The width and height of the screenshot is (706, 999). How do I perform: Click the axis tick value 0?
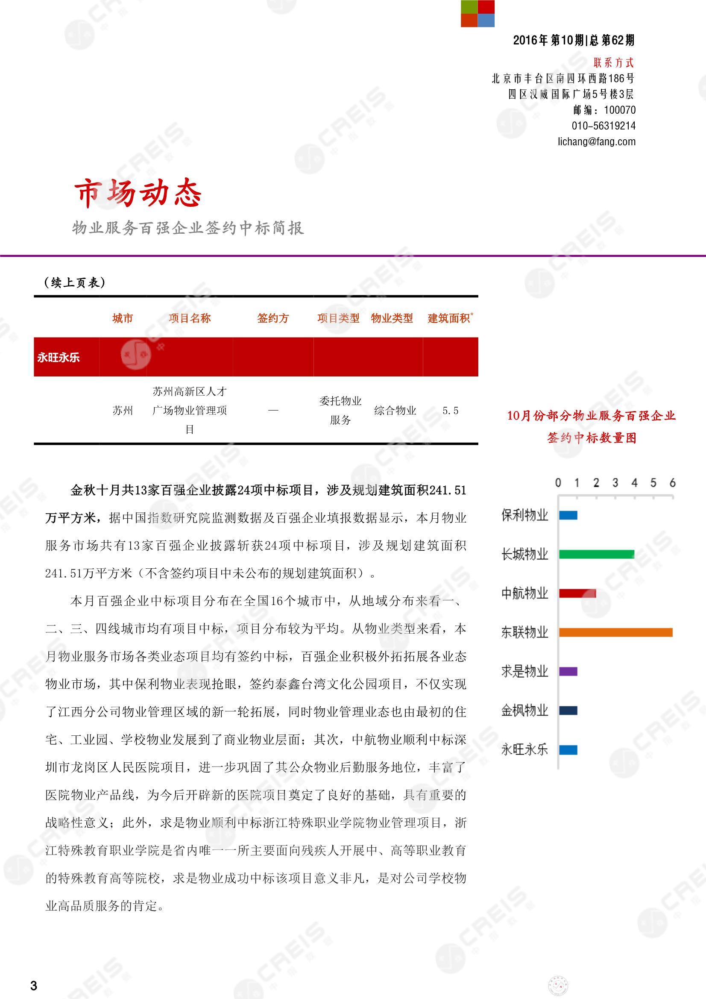pyautogui.click(x=558, y=482)
